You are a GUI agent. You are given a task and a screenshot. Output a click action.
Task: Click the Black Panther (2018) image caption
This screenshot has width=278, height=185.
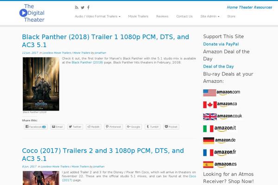pyautogui.click(x=35, y=112)
